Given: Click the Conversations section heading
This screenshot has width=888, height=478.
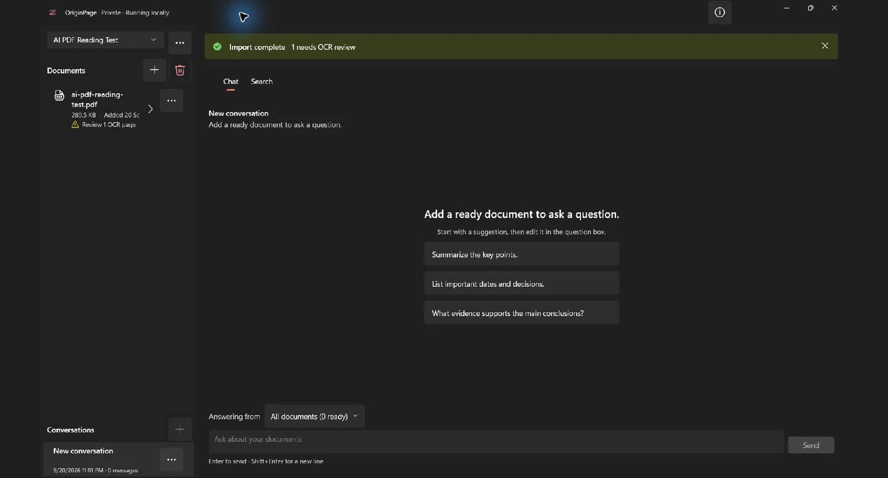Looking at the screenshot, I should tap(70, 430).
